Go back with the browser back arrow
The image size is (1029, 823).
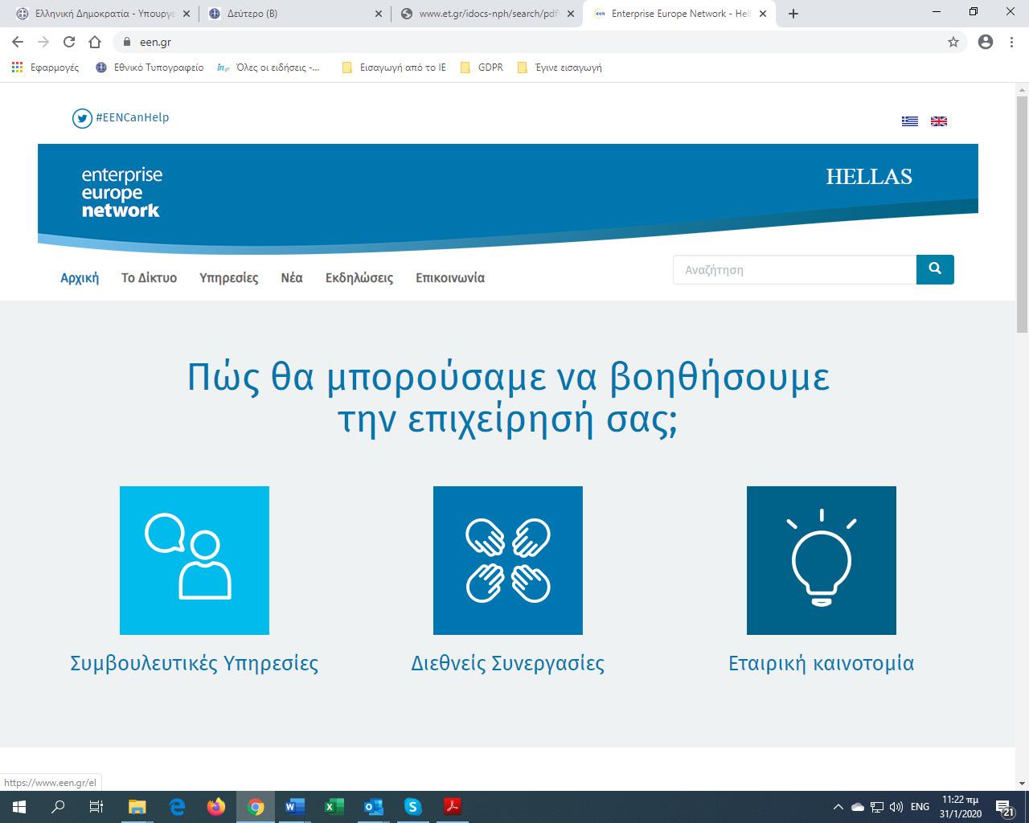pos(18,42)
